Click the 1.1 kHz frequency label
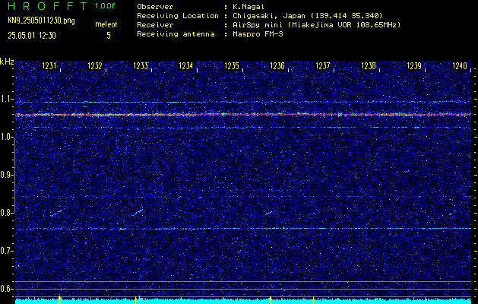This screenshot has width=478, height=304. coord(6,99)
